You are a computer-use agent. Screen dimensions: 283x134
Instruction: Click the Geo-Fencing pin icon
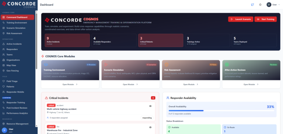click(x=3, y=71)
